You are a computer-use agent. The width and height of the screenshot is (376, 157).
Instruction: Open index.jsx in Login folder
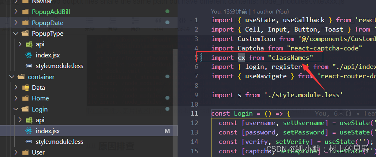coord(48,131)
